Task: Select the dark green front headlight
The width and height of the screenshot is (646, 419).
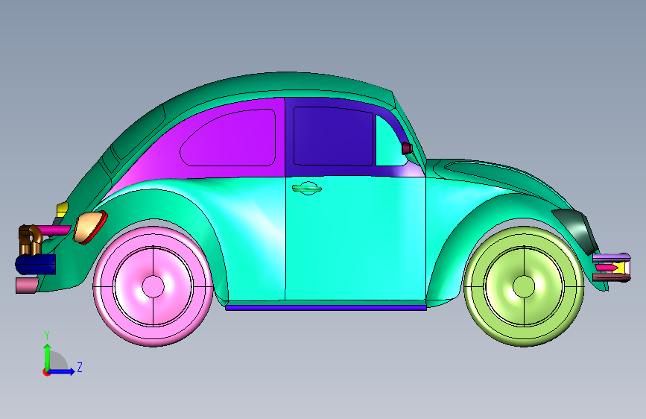Action: point(577,231)
